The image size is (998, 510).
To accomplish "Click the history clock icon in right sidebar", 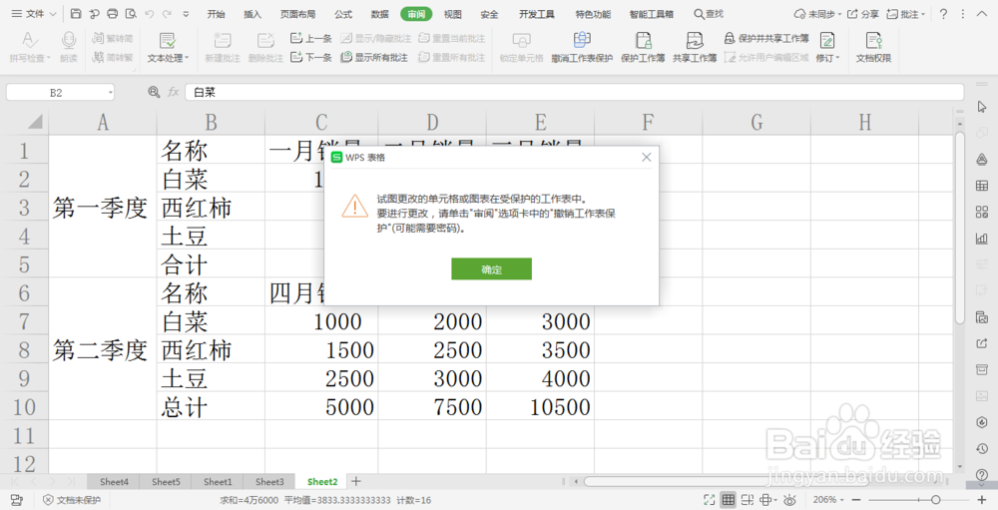I will 981,449.
